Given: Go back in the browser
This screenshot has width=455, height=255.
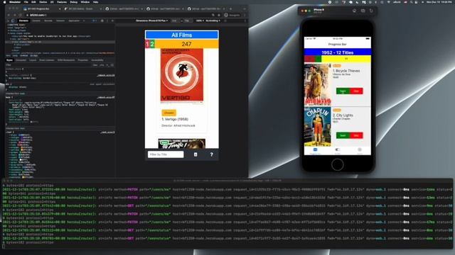Looking at the screenshot, I should pos(9,15).
